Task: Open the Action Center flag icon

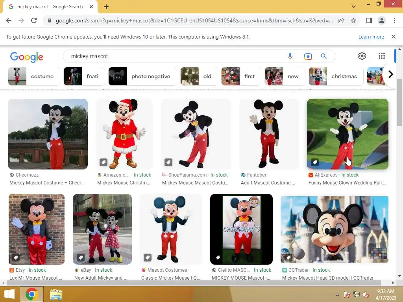Action: pyautogui.click(x=347, y=295)
